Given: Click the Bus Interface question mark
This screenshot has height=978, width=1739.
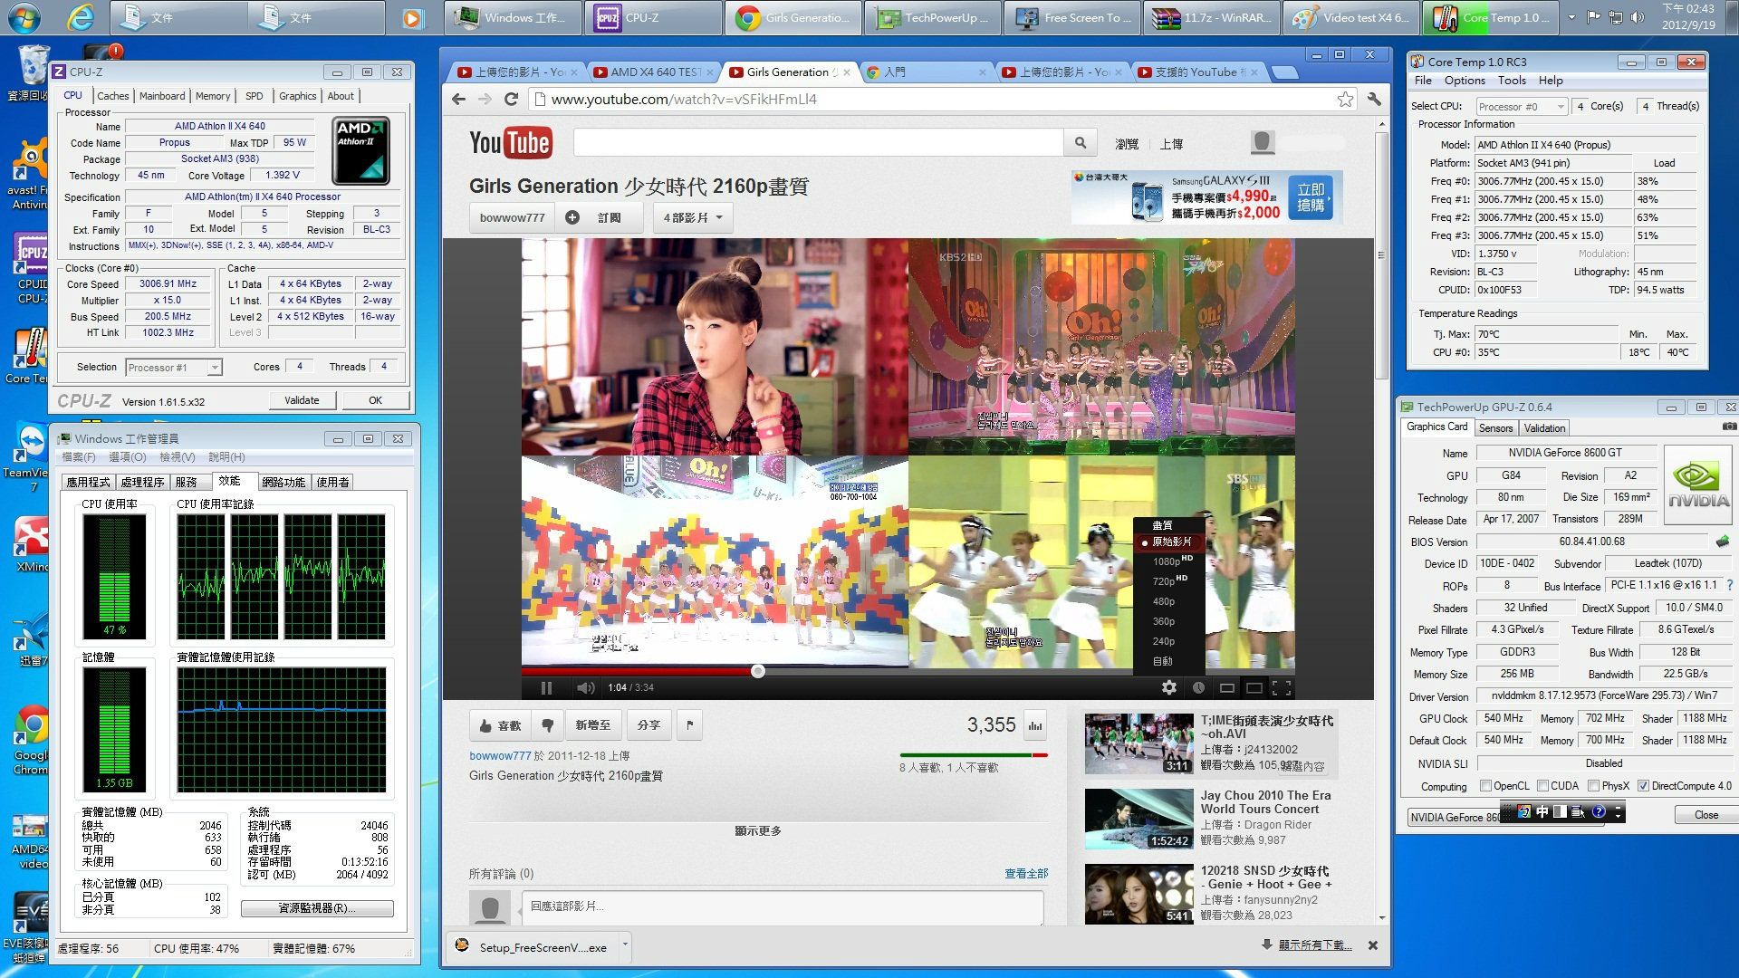Looking at the screenshot, I should [x=1729, y=585].
